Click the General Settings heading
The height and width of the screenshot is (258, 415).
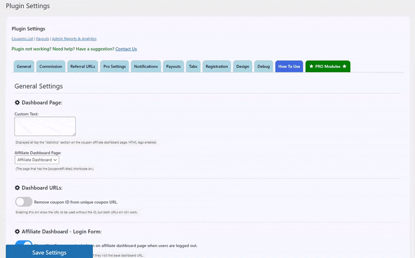38,86
